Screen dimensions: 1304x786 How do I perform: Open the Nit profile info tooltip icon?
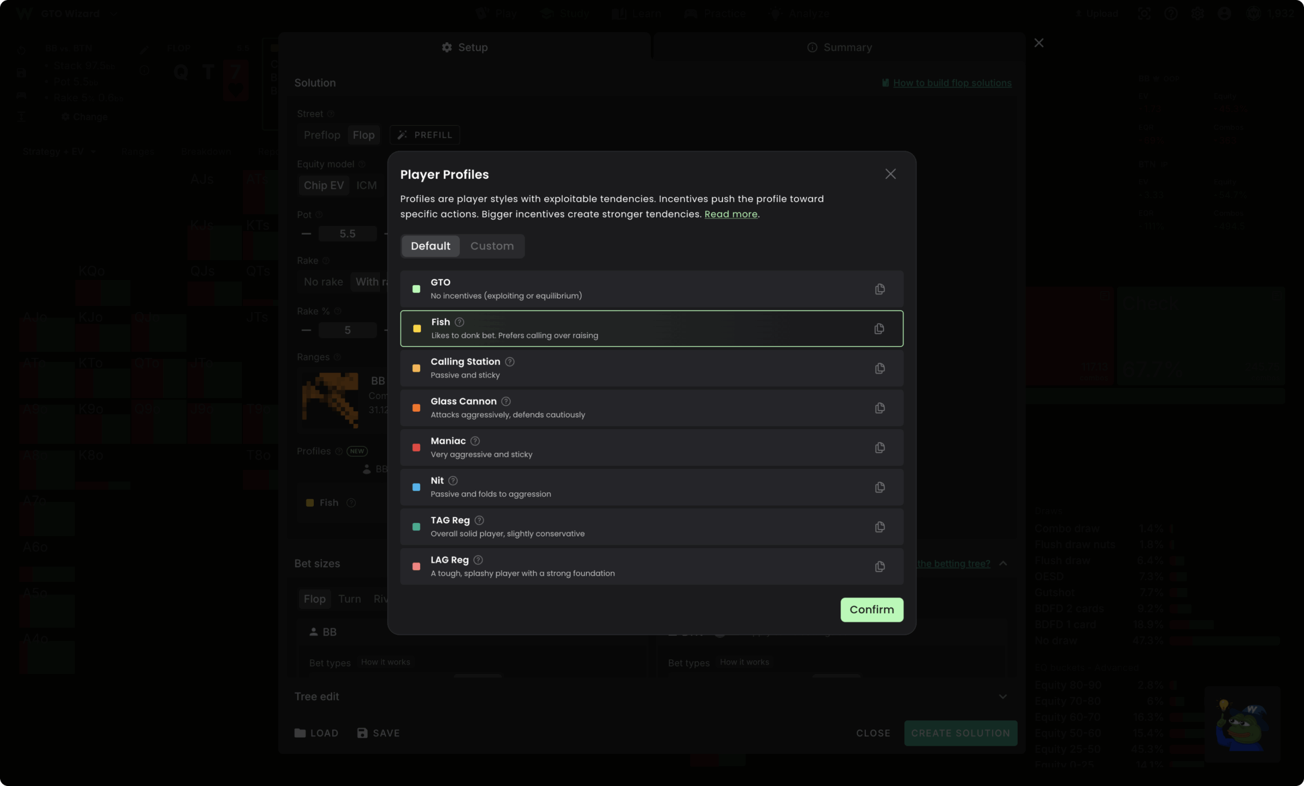[452, 480]
